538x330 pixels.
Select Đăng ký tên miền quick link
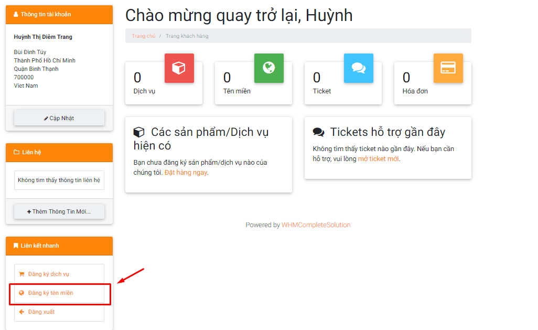pos(50,293)
